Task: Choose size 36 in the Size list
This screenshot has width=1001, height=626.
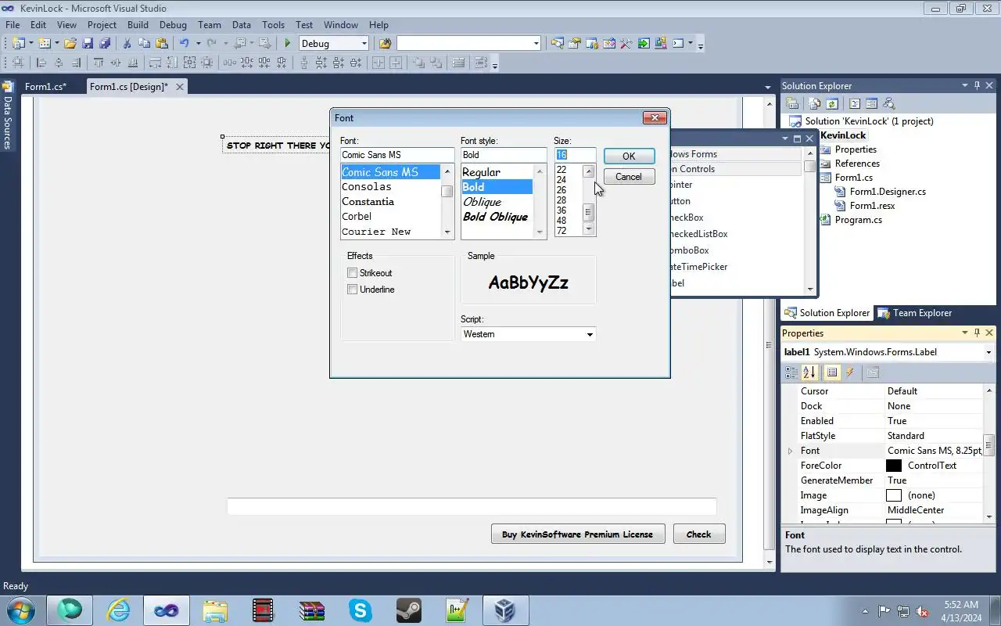Action: click(561, 210)
